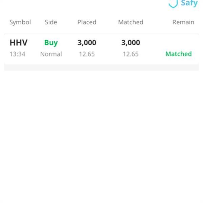
Task: Sort by the Matched column header
Action: pos(131,22)
